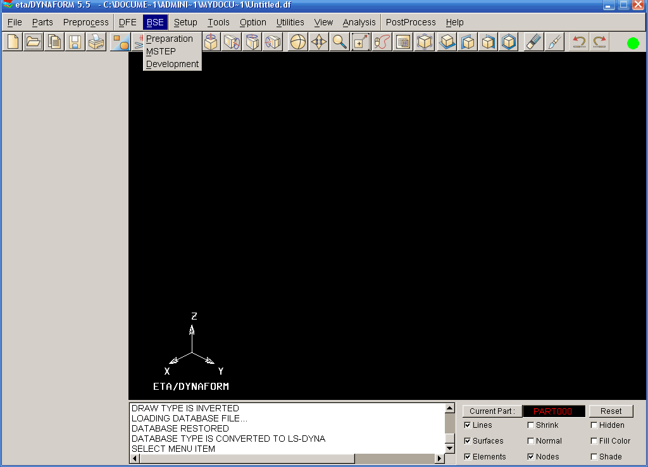Uncheck the Nodes checkbox
The height and width of the screenshot is (467, 648).
531,457
